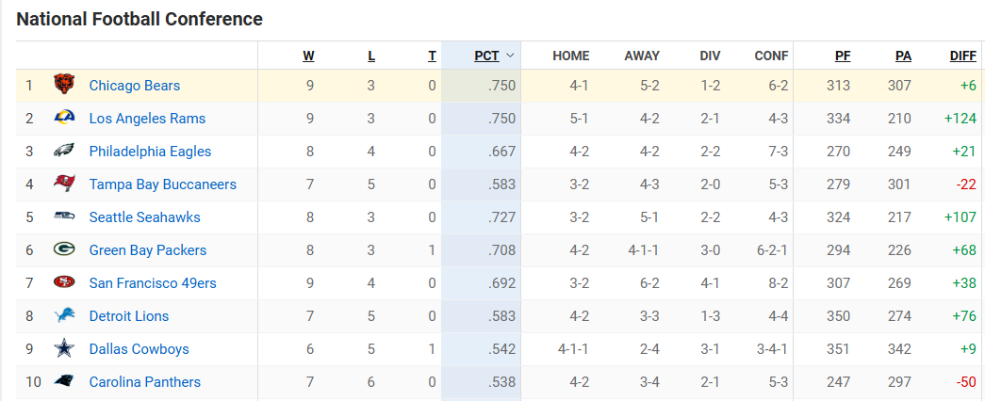
Task: Click the Green Bay Packers G logo
Action: 64,250
